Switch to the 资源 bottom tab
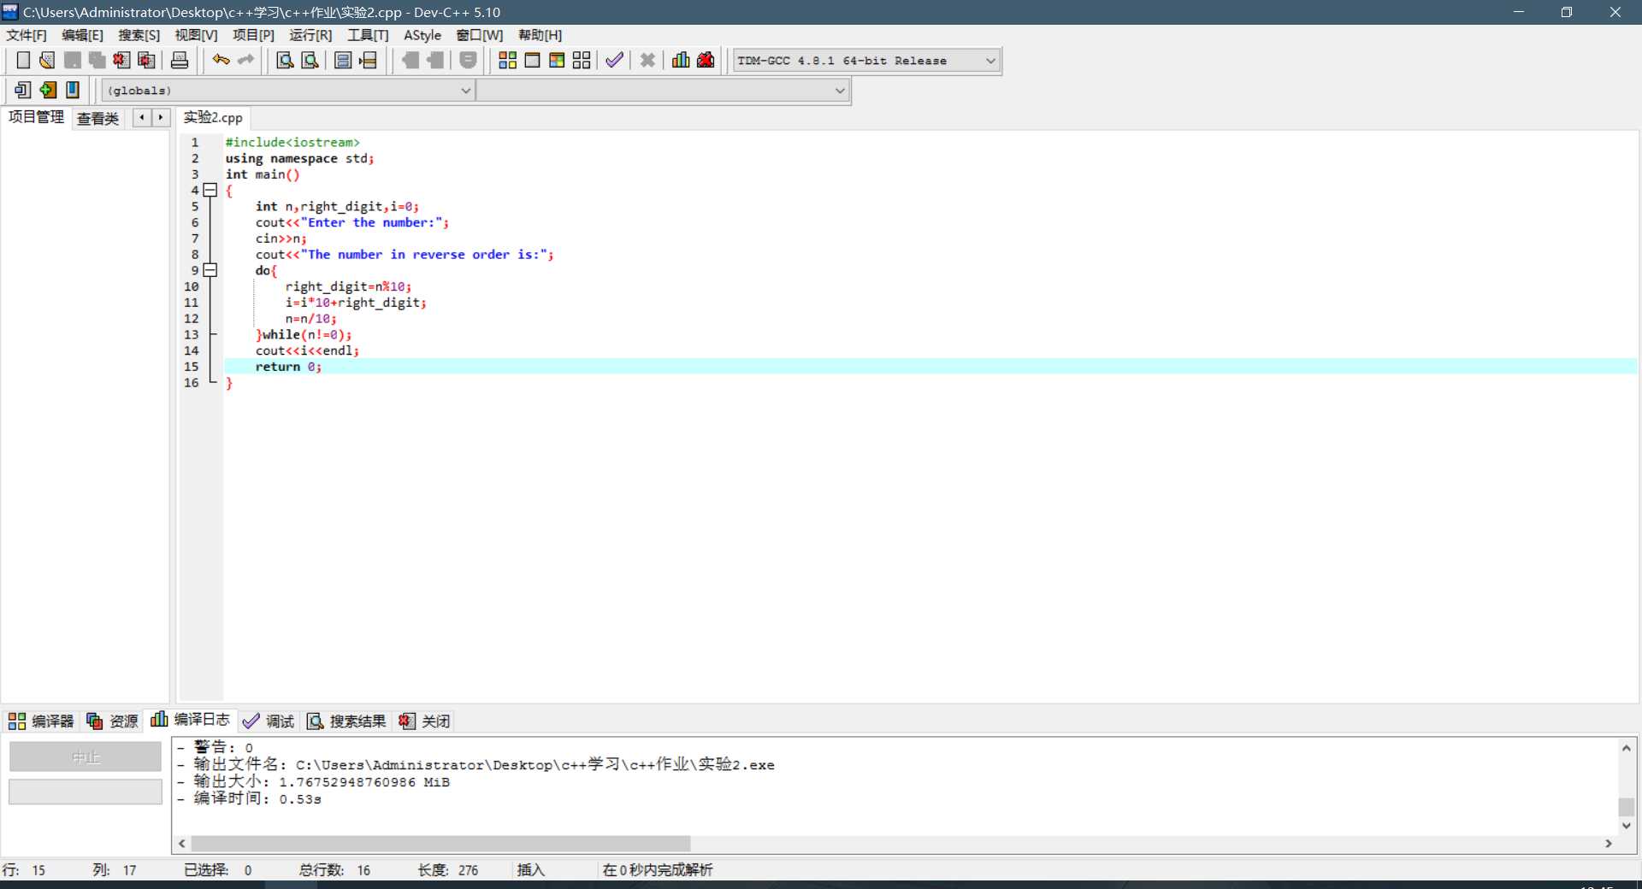This screenshot has height=889, width=1642. click(112, 721)
